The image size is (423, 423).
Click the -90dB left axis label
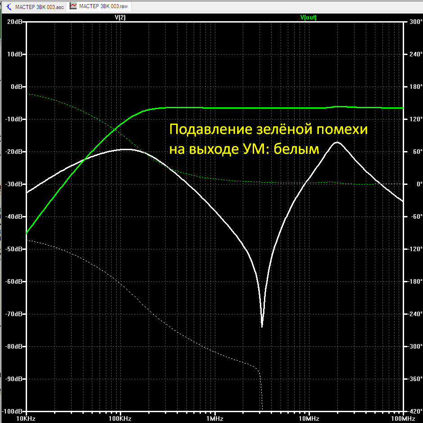coord(14,379)
